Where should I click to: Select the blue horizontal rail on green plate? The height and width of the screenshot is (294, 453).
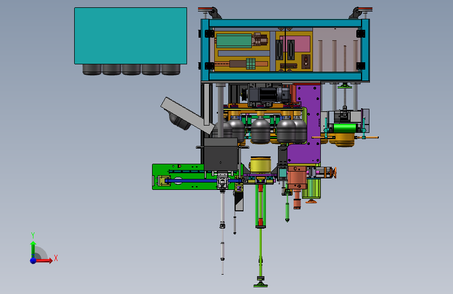pyautogui.click(x=202, y=181)
